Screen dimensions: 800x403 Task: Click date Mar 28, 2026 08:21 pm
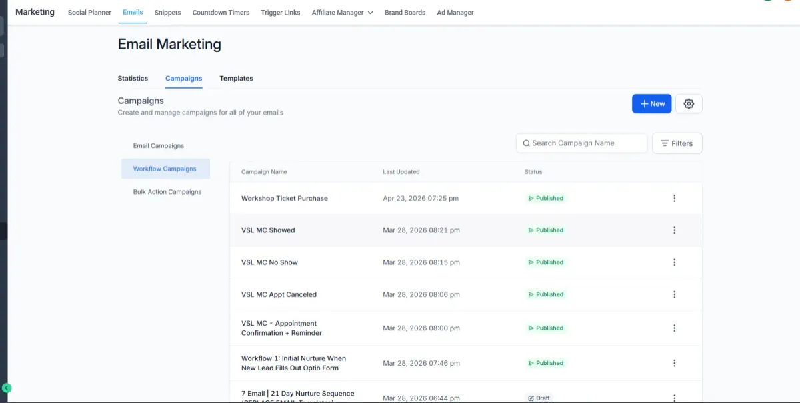coord(421,230)
